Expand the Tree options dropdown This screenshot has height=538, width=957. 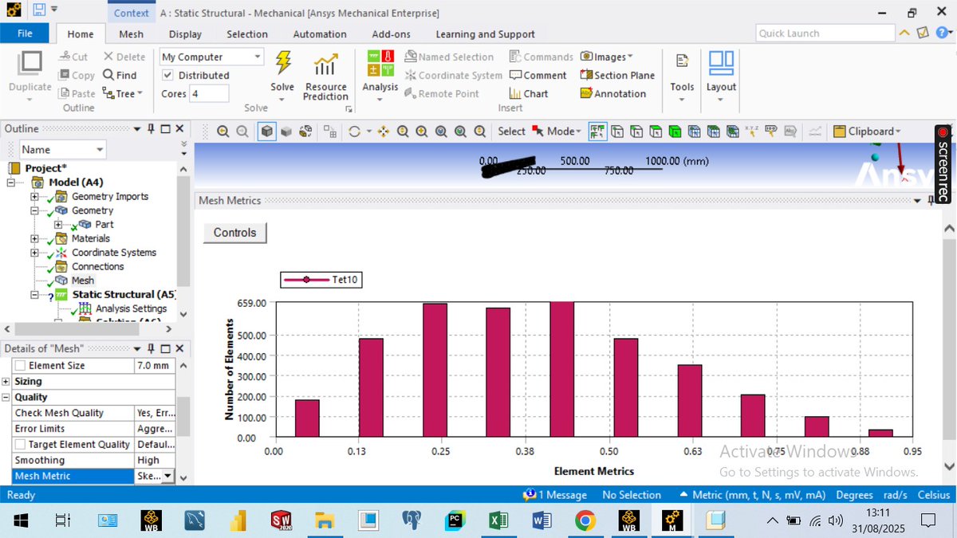[x=122, y=93]
